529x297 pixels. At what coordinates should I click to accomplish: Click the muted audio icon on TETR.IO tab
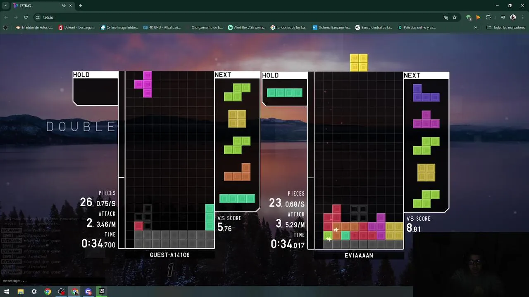pyautogui.click(x=64, y=6)
